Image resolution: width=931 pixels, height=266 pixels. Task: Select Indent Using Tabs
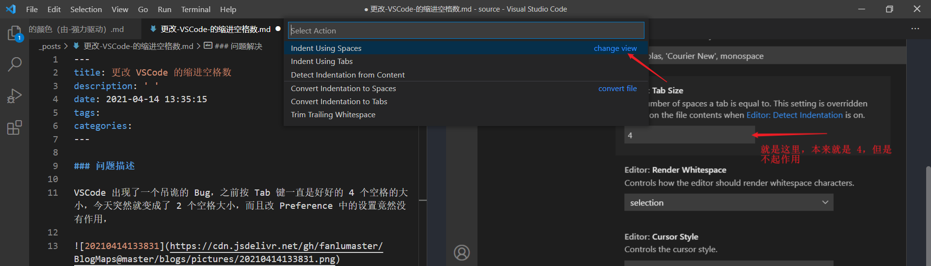(321, 62)
